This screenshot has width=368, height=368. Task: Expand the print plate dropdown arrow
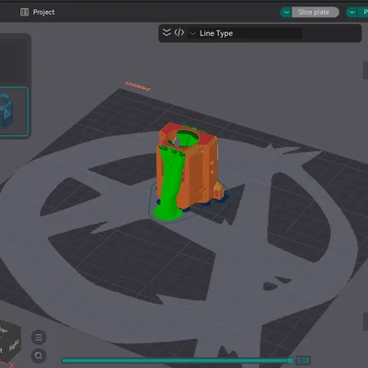pos(351,12)
